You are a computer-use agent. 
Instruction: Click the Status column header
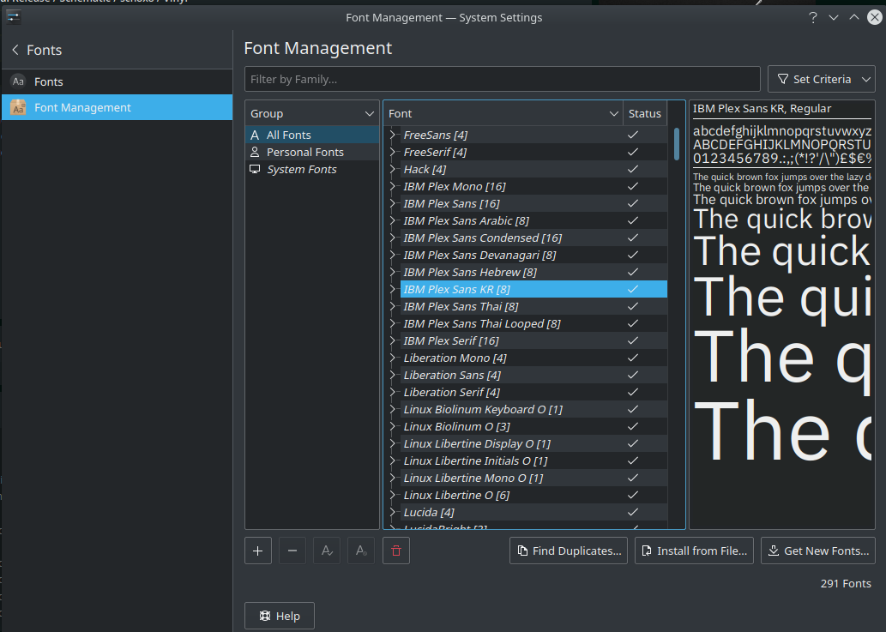pos(645,113)
